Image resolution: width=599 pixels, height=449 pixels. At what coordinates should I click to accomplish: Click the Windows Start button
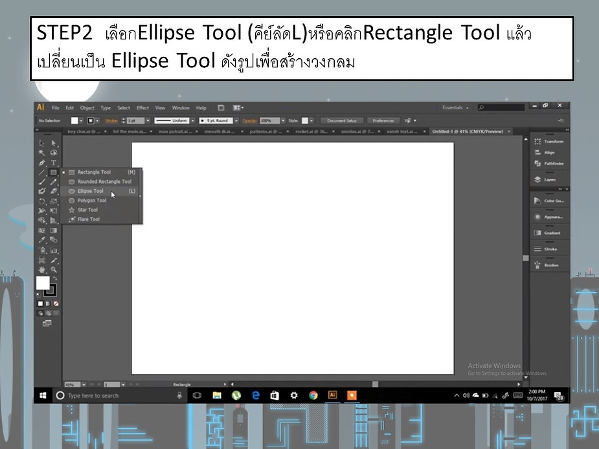pos(43,395)
